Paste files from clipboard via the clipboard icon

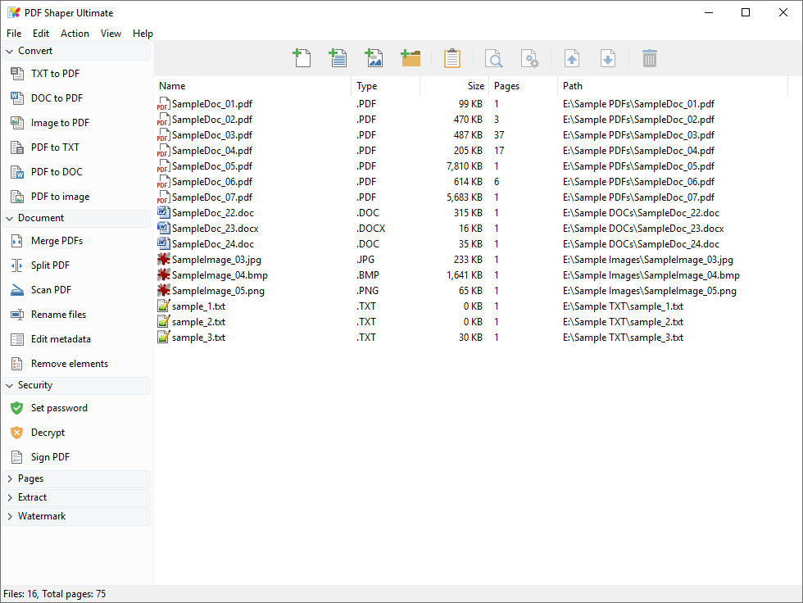tap(451, 57)
